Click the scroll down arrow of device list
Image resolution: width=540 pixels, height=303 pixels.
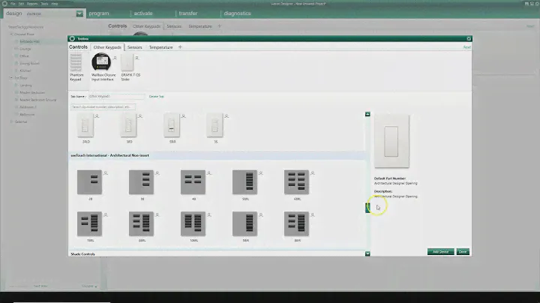[x=367, y=253]
